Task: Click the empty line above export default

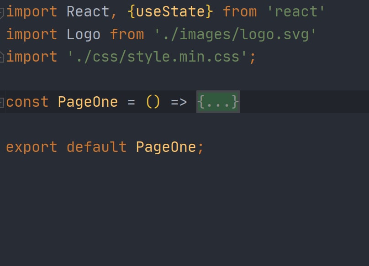Action: coord(184,125)
